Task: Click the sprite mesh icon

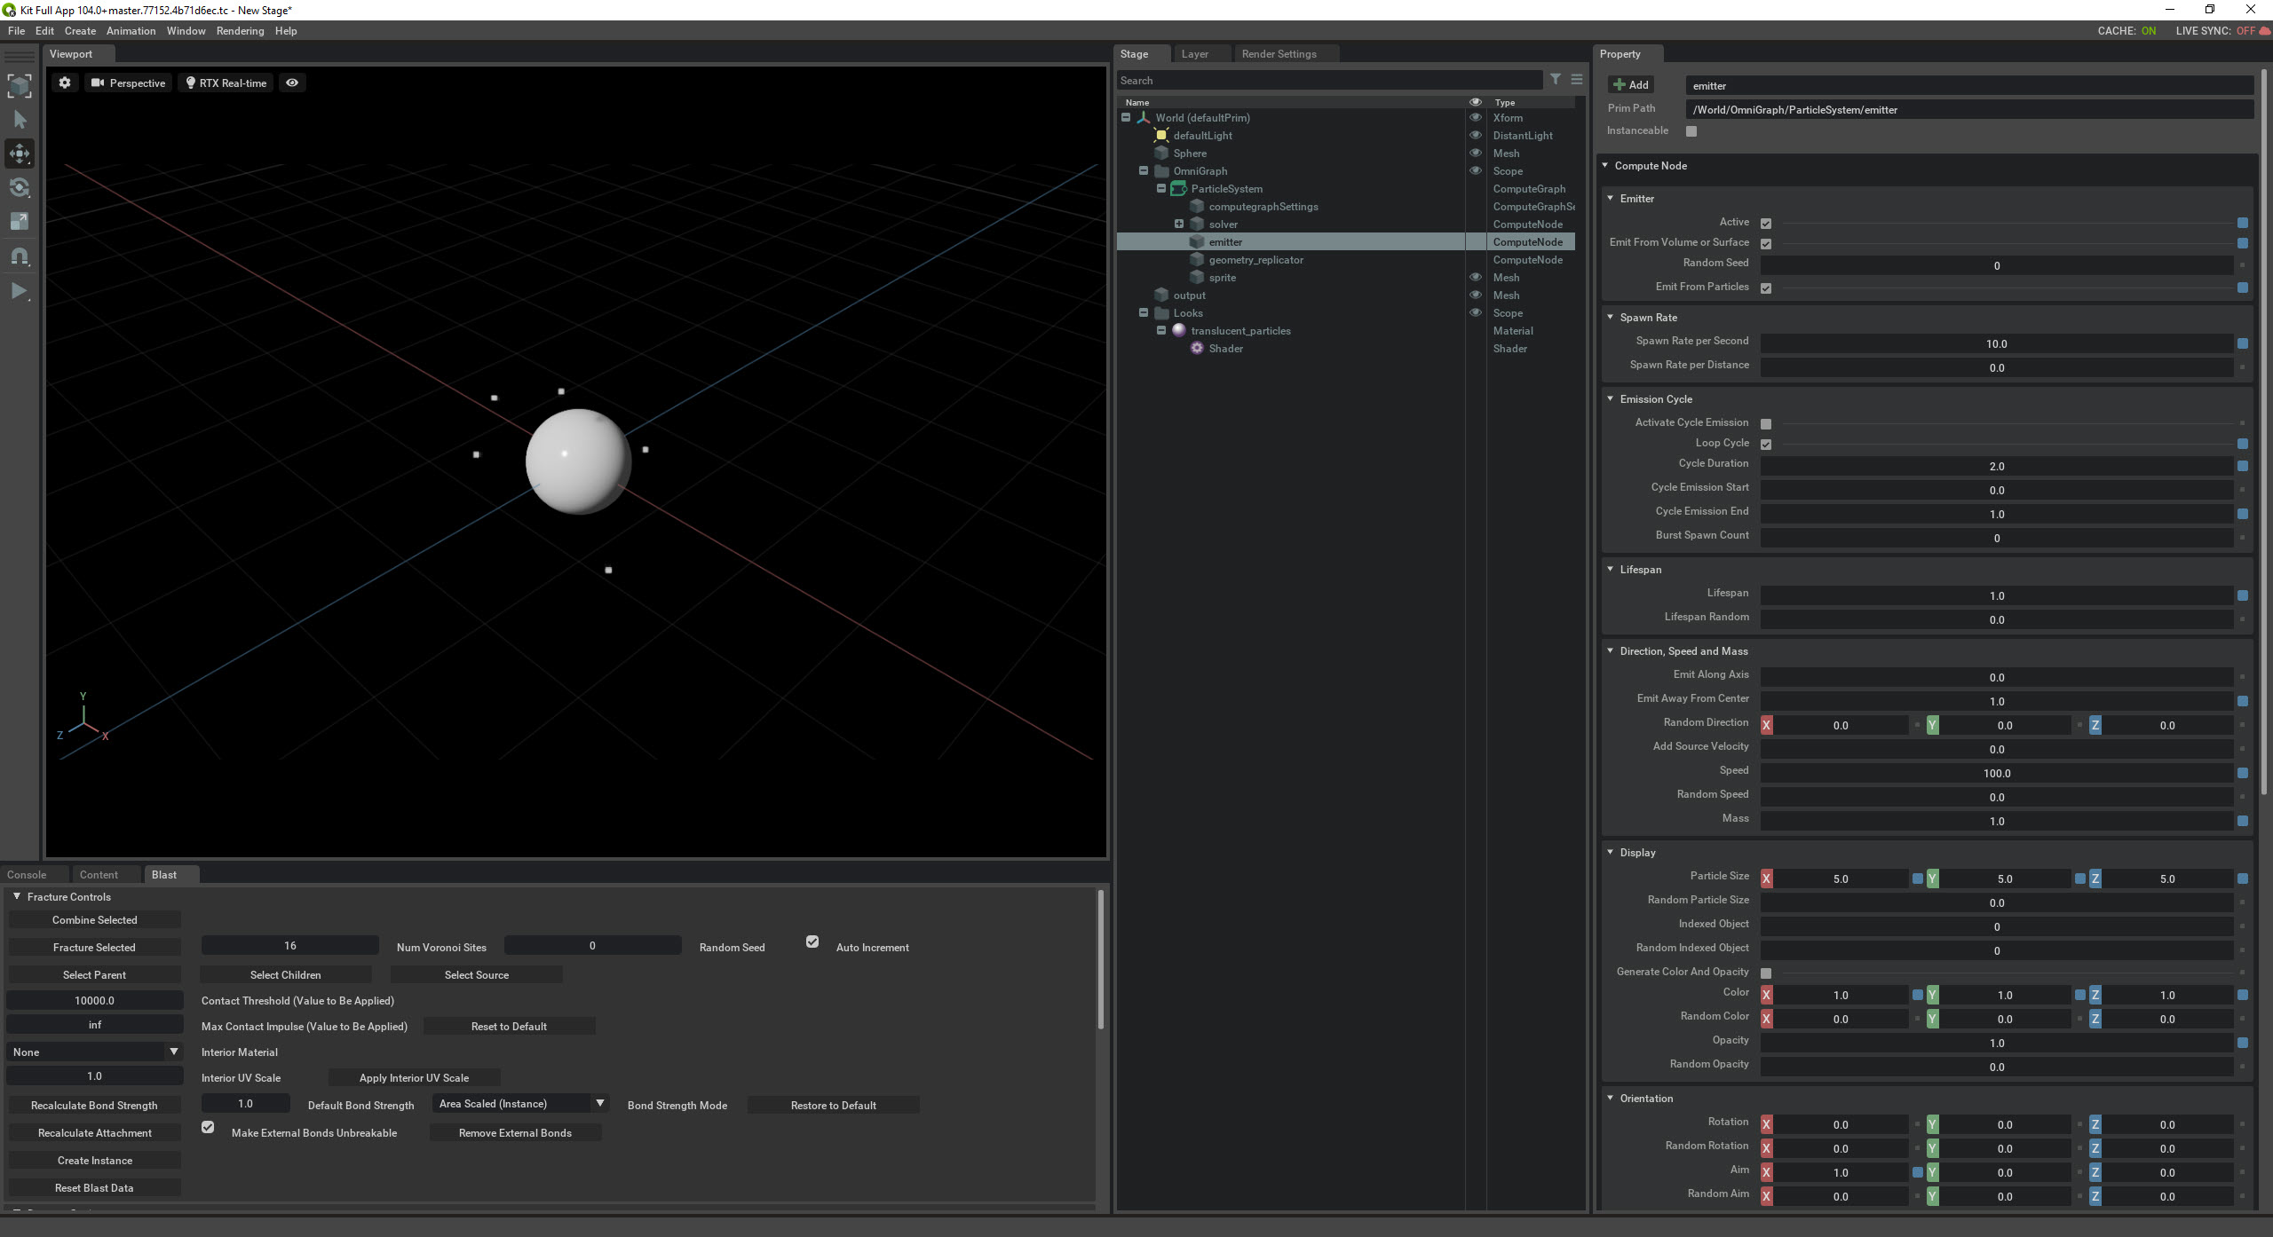Action: (1197, 278)
